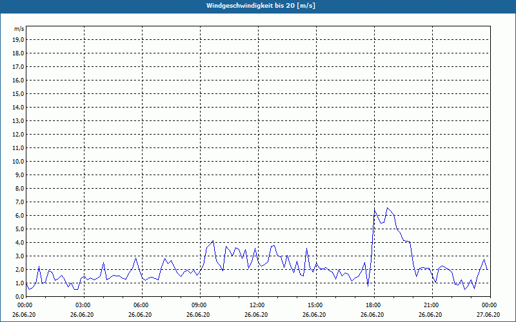The height and width of the screenshot is (322, 516).
Task: Click the 4,0 y-axis label
Action: 19,243
